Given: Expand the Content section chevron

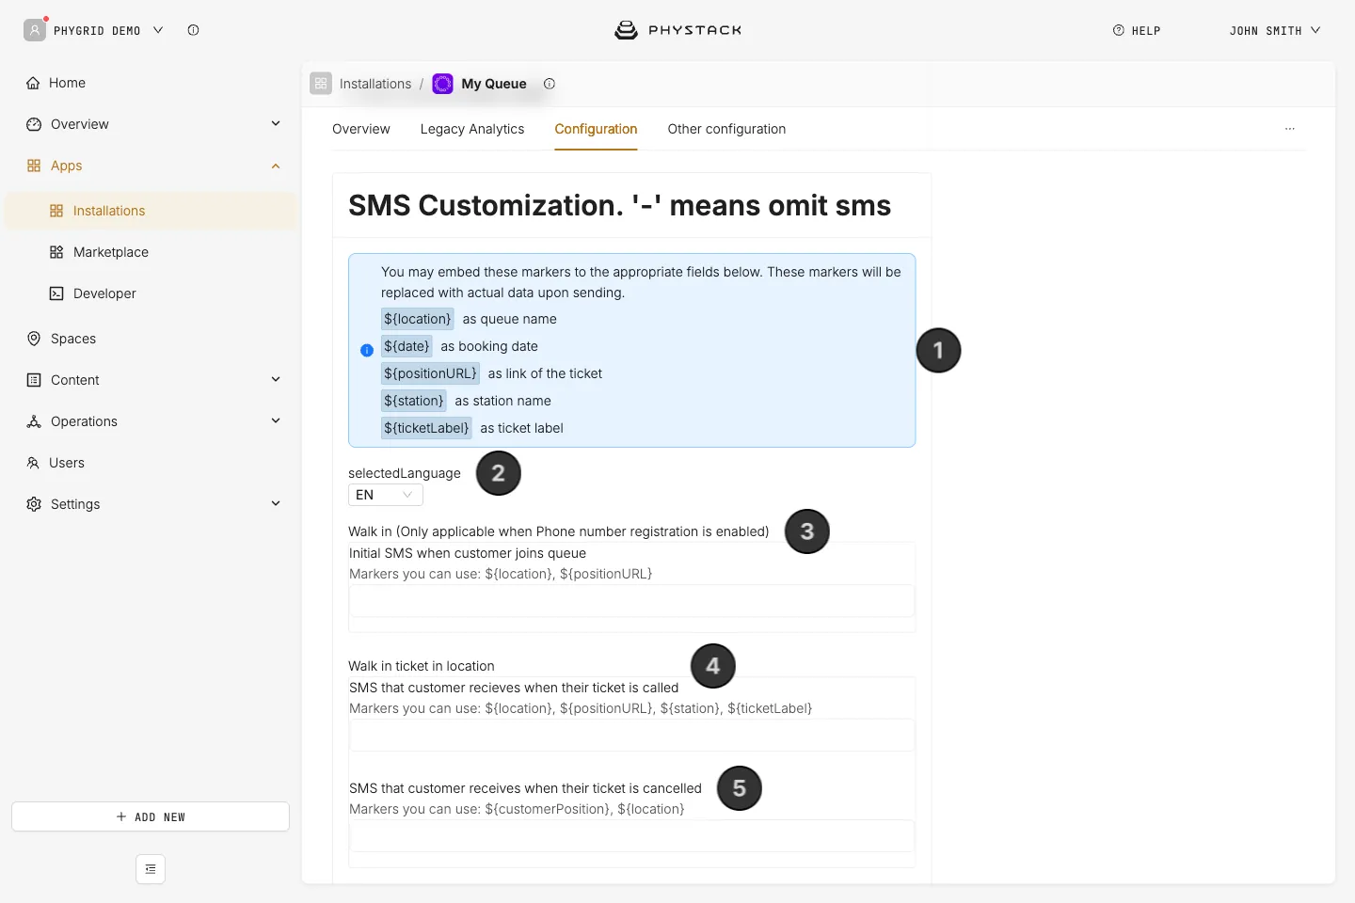Looking at the screenshot, I should tap(276, 379).
